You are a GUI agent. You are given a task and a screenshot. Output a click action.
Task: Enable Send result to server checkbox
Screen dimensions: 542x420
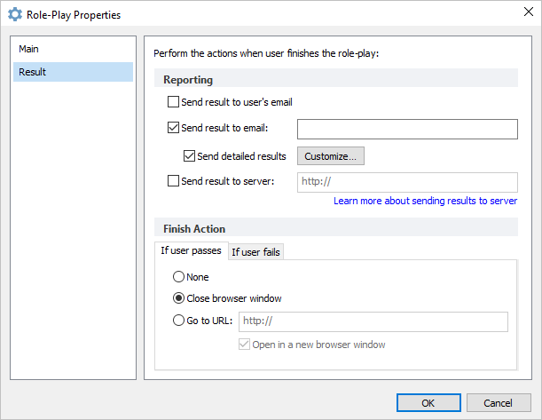click(x=173, y=181)
